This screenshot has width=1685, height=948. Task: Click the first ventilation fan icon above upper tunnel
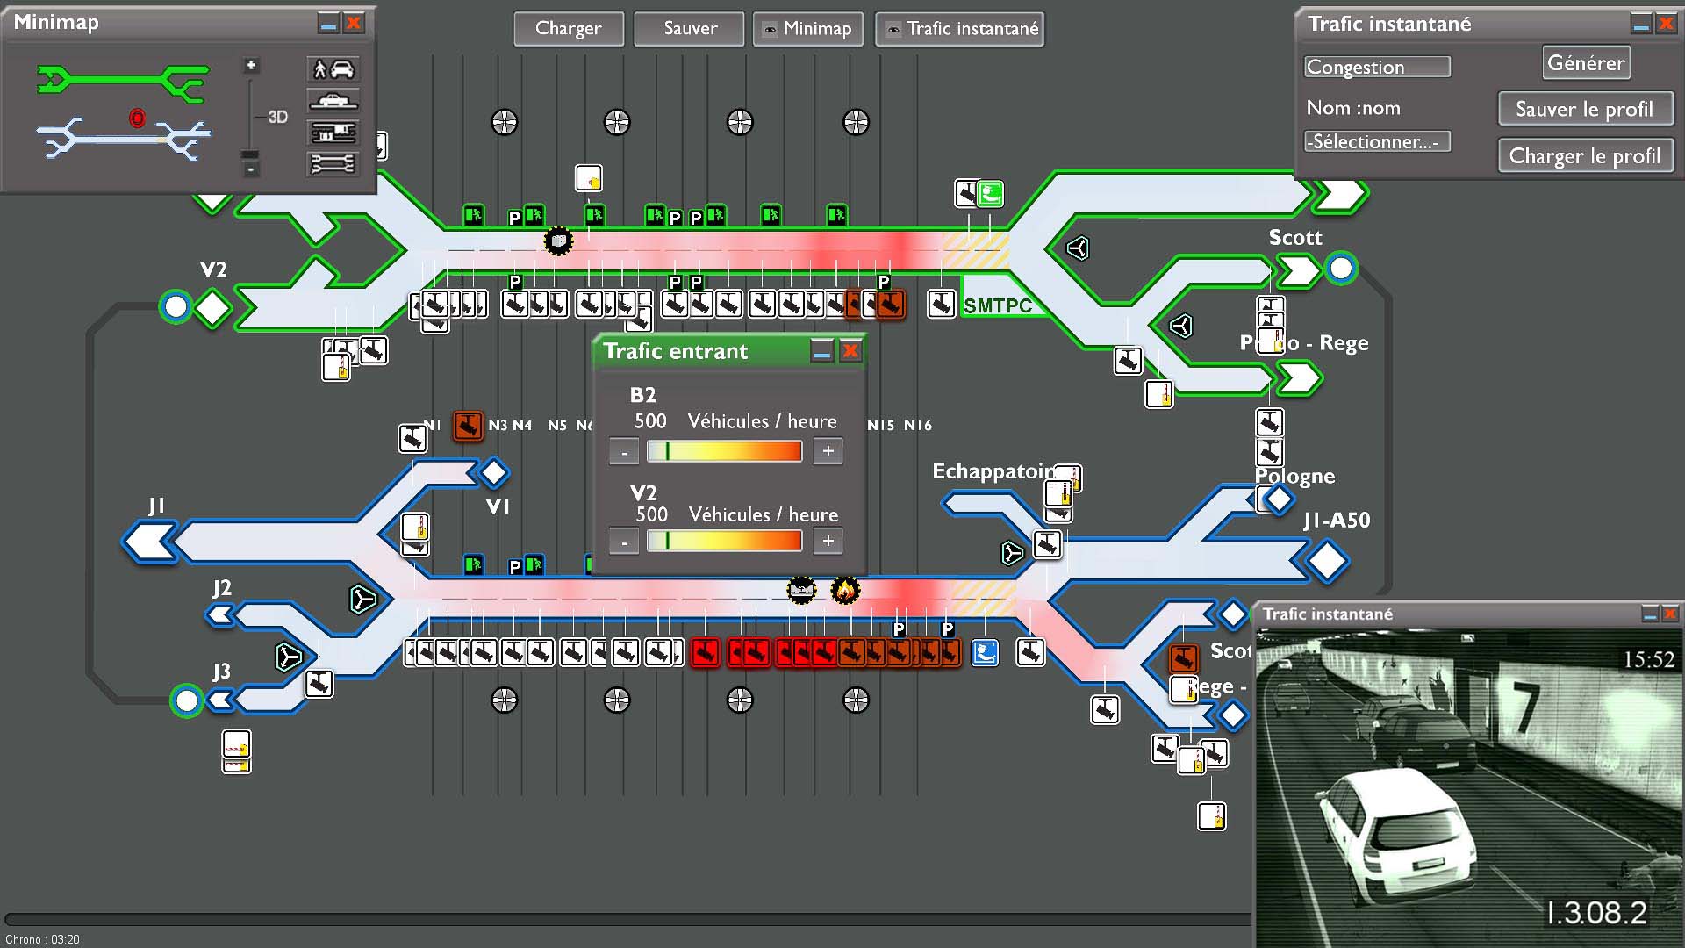[x=505, y=122]
